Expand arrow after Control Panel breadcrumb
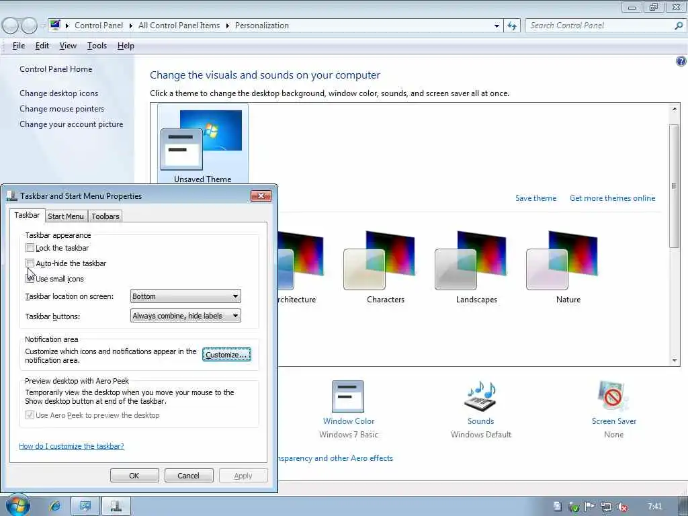The width and height of the screenshot is (688, 516). [x=131, y=26]
